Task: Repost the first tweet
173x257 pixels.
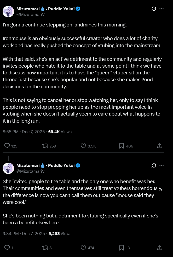Action: [45, 146]
